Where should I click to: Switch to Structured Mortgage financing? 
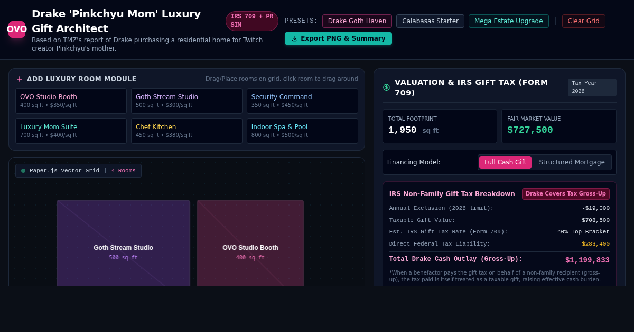pos(572,162)
